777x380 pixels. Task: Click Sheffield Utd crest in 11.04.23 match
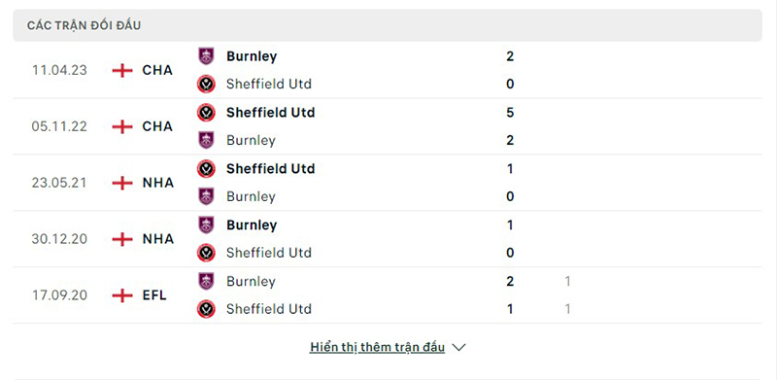(x=206, y=84)
